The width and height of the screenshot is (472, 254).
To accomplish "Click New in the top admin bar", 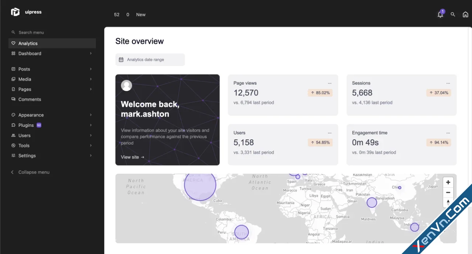I will 140,14.
